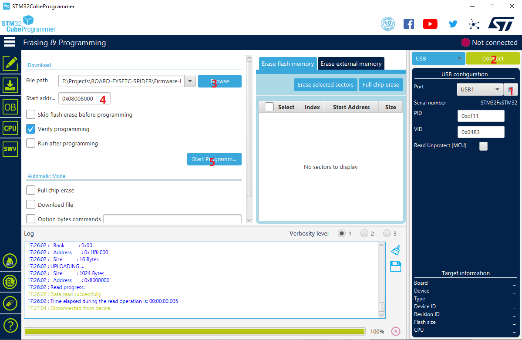
Task: Click Erase selected sectors
Action: (325, 84)
